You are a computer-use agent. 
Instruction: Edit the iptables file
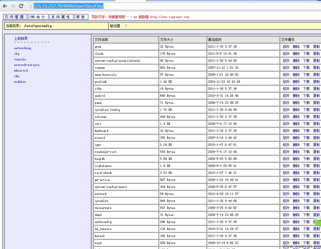[286, 201]
